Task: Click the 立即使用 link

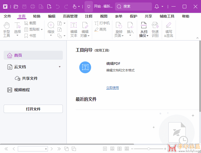Action: (x=113, y=88)
